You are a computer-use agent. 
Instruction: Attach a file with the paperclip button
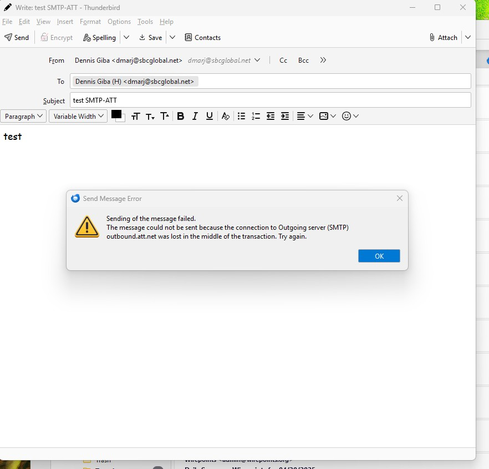(x=443, y=38)
